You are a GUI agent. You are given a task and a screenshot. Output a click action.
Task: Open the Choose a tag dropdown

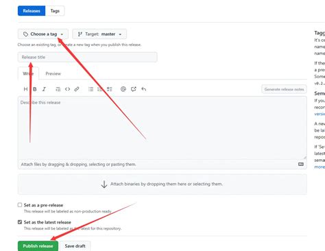coord(43,34)
